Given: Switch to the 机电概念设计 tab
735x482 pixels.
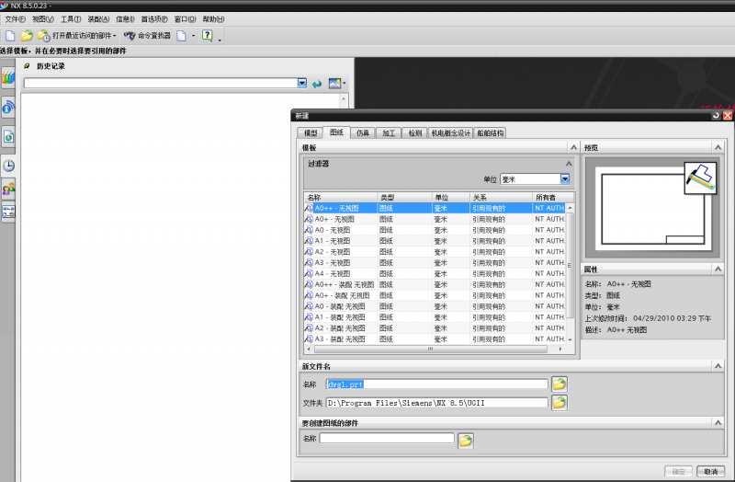Looking at the screenshot, I should tap(450, 133).
